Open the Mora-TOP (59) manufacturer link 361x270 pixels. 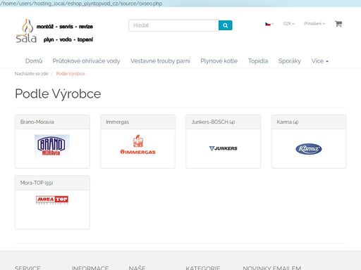coord(37,183)
